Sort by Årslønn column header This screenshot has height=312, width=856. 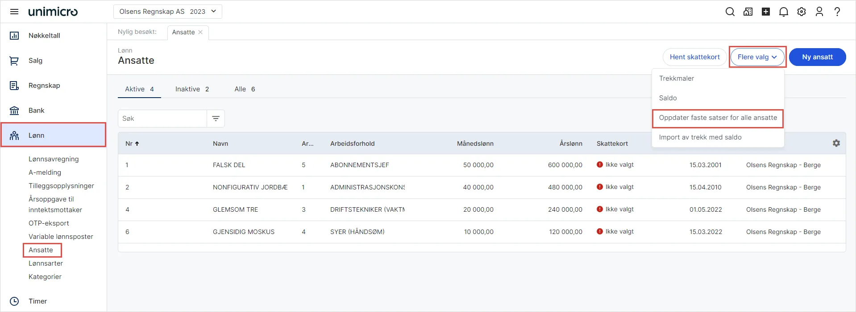pyautogui.click(x=571, y=144)
